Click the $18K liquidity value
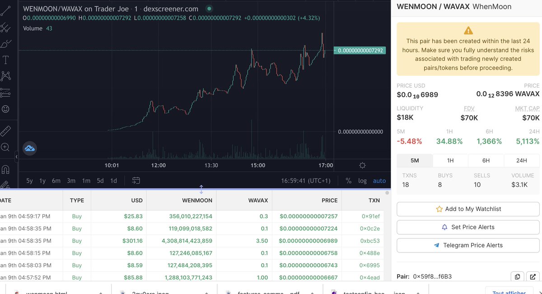542x294 pixels. pyautogui.click(x=405, y=117)
